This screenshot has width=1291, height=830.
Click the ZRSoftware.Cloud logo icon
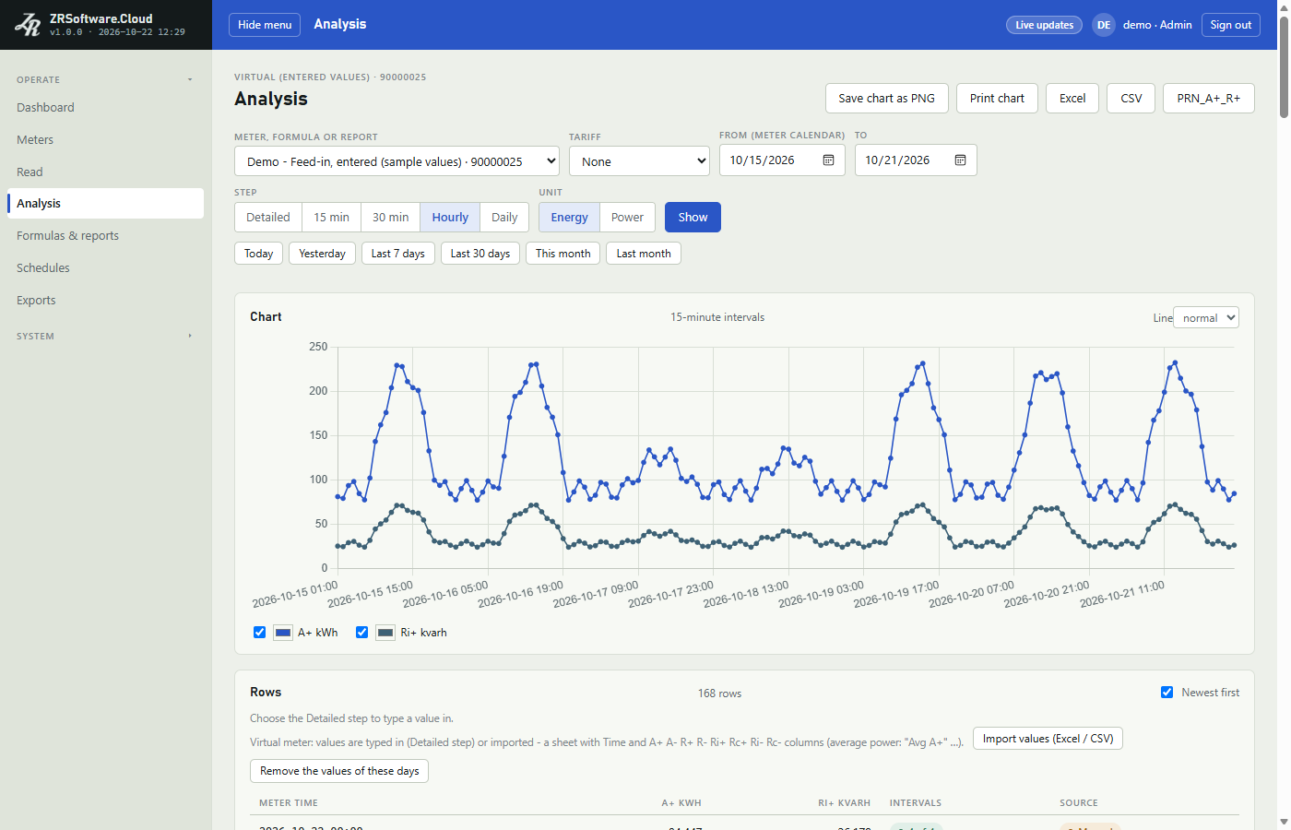(28, 25)
